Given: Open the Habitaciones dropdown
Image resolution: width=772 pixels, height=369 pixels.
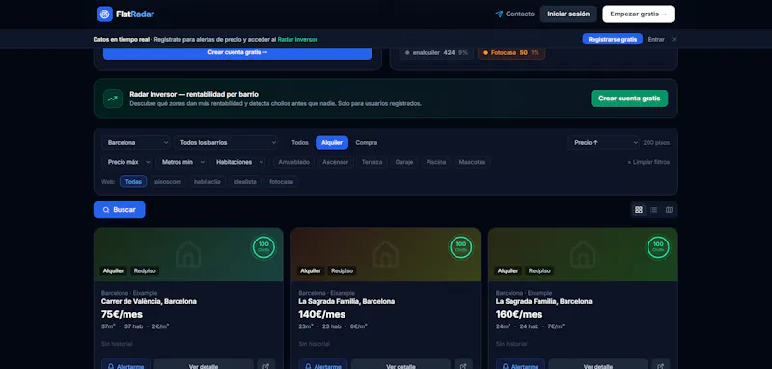Looking at the screenshot, I should tap(237, 162).
